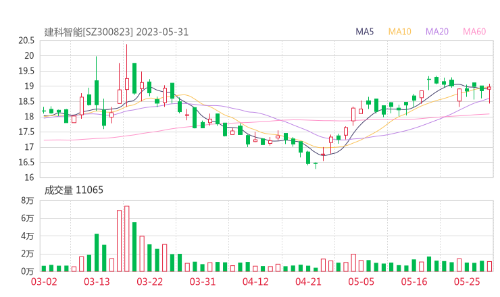Click the 19.5 price axis label
Image resolution: width=500 pixels, height=297 pixels.
point(26,71)
